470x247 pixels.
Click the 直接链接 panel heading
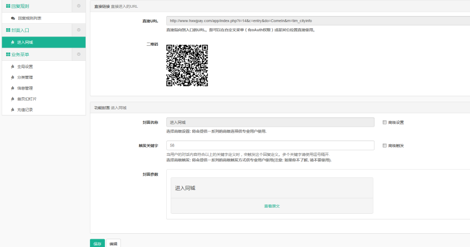(102, 6)
